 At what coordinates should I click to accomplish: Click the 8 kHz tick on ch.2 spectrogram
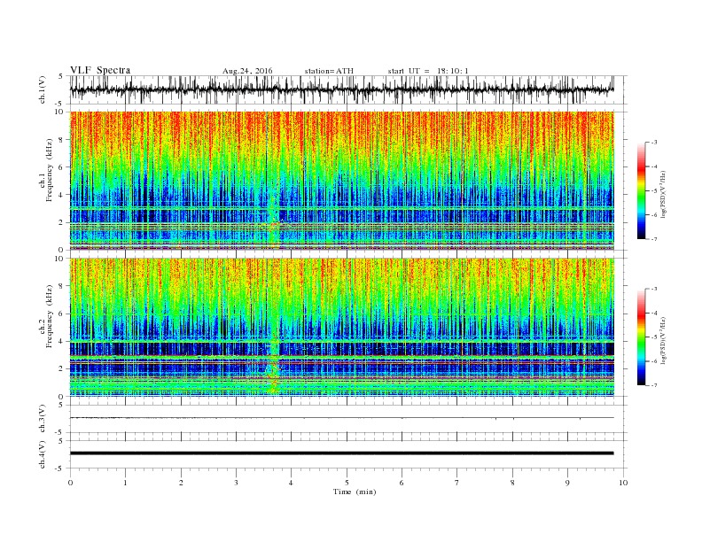tap(62, 286)
